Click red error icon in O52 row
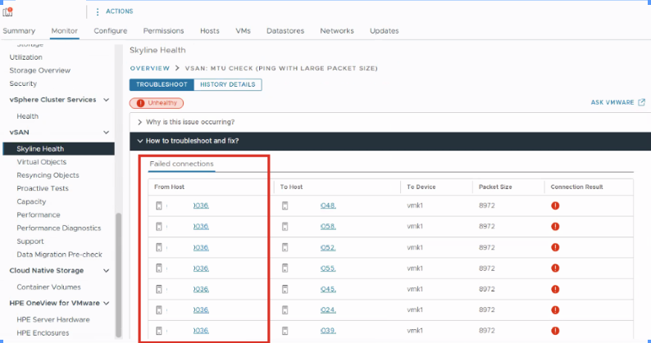 (x=555, y=246)
